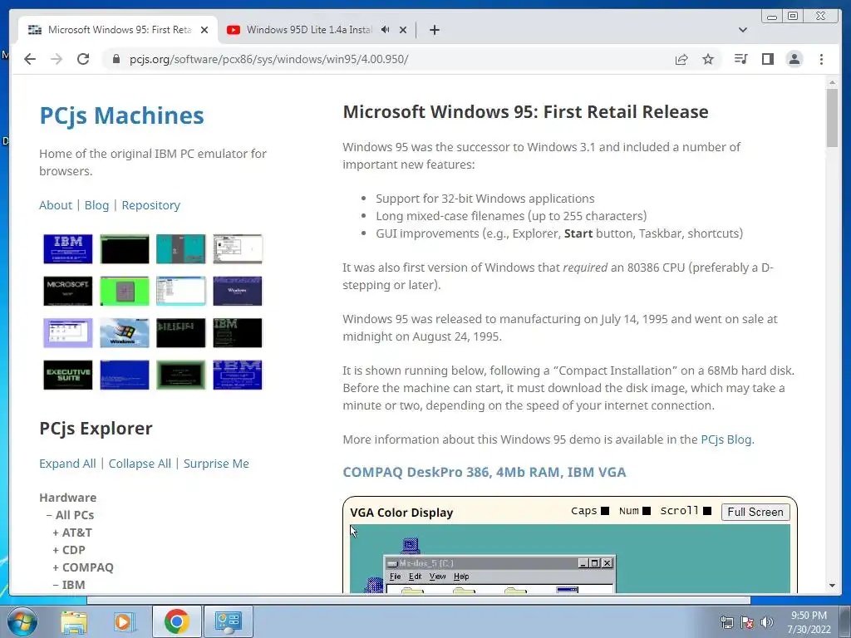Open the About link
Viewport: 851px width, 638px height.
pos(56,205)
